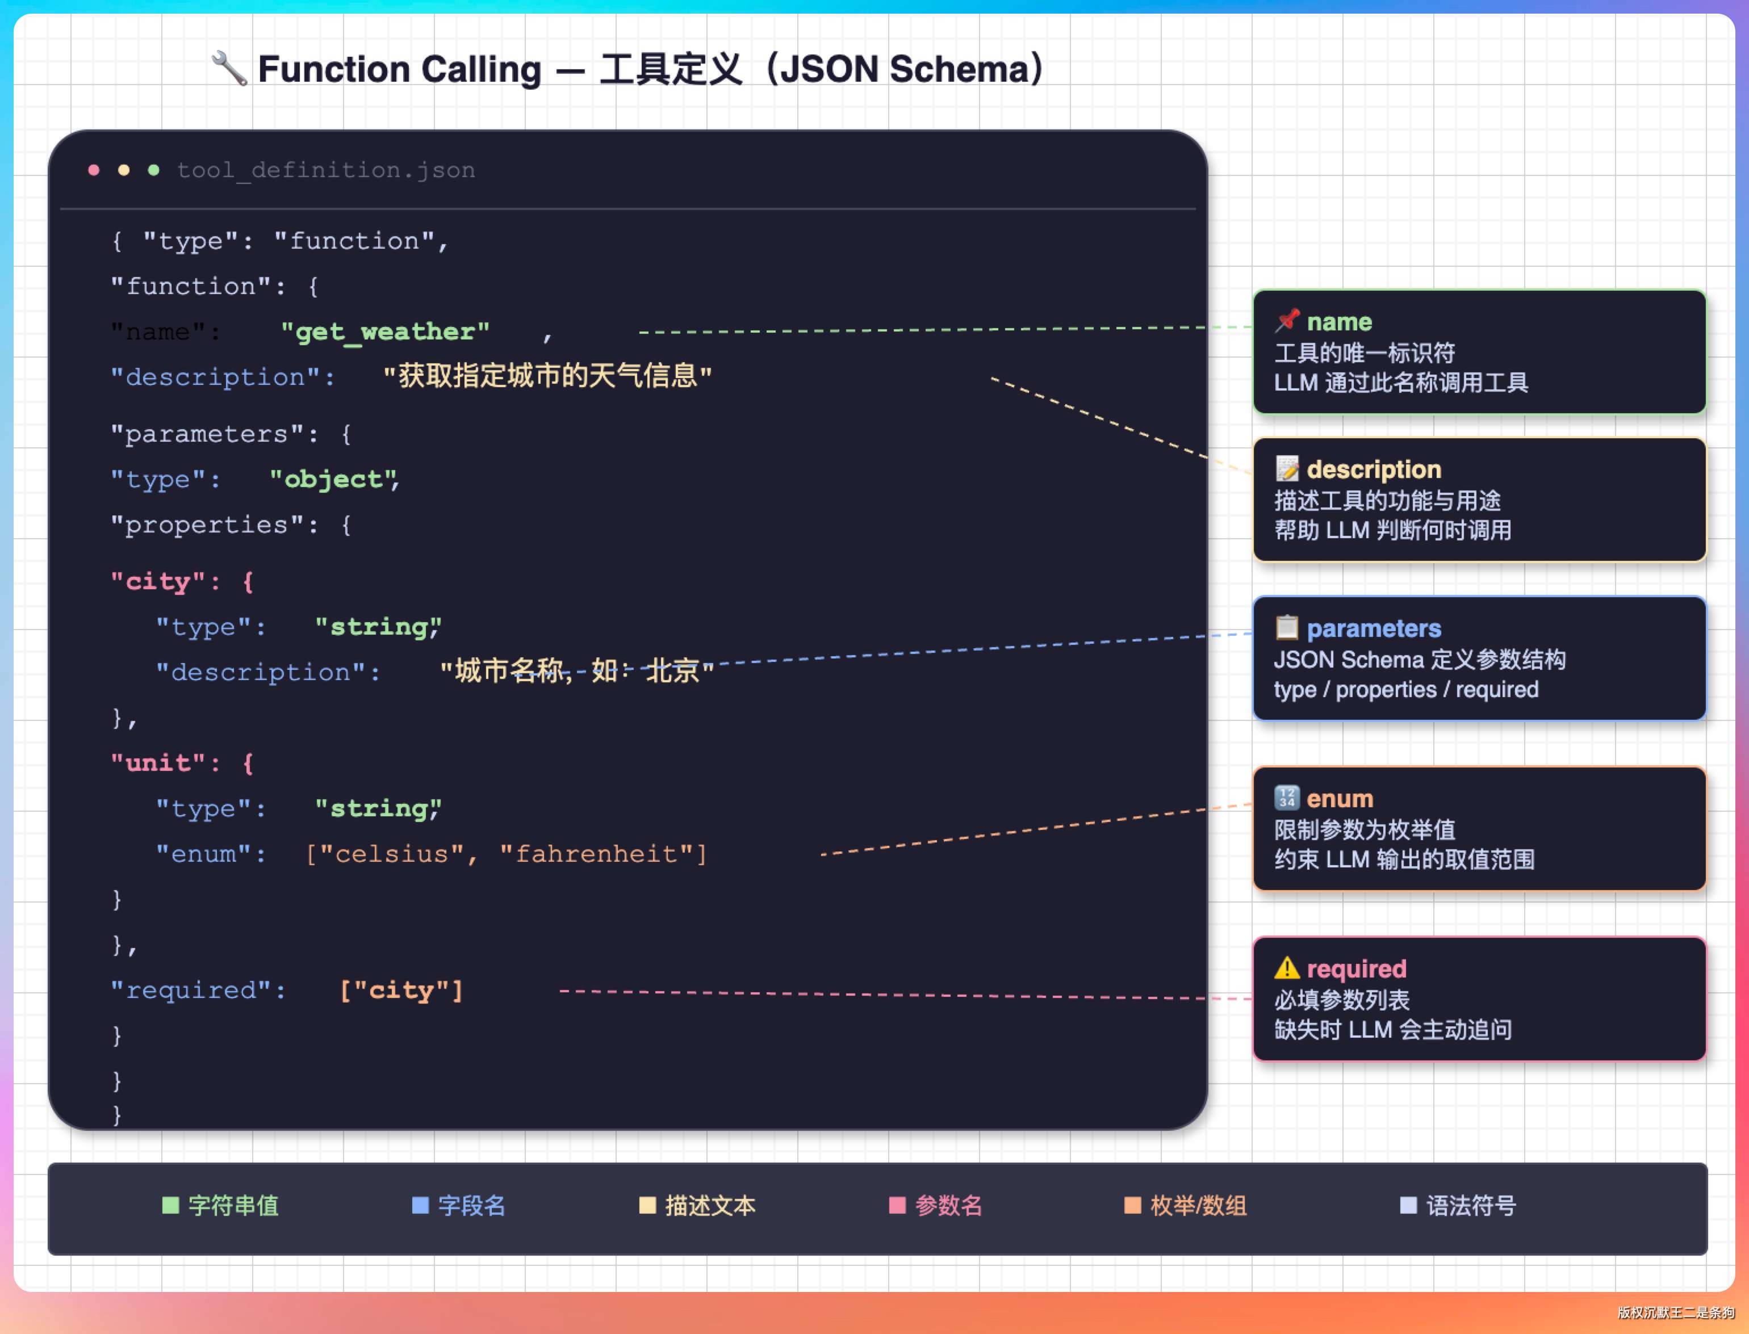Click the green window dot in code panel
The height and width of the screenshot is (1334, 1749).
154,170
